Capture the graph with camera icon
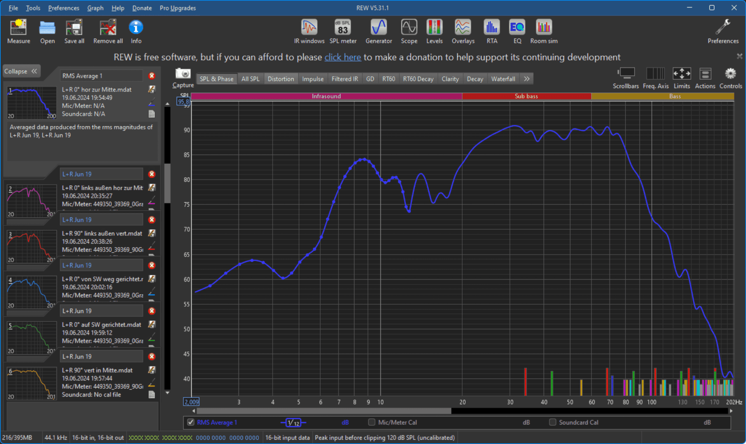 pyautogui.click(x=183, y=78)
